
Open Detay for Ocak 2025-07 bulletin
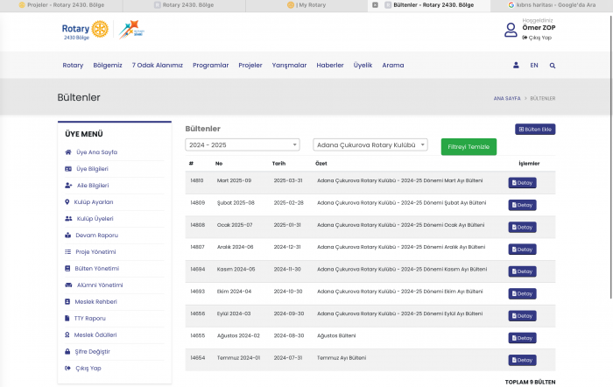tap(522, 227)
